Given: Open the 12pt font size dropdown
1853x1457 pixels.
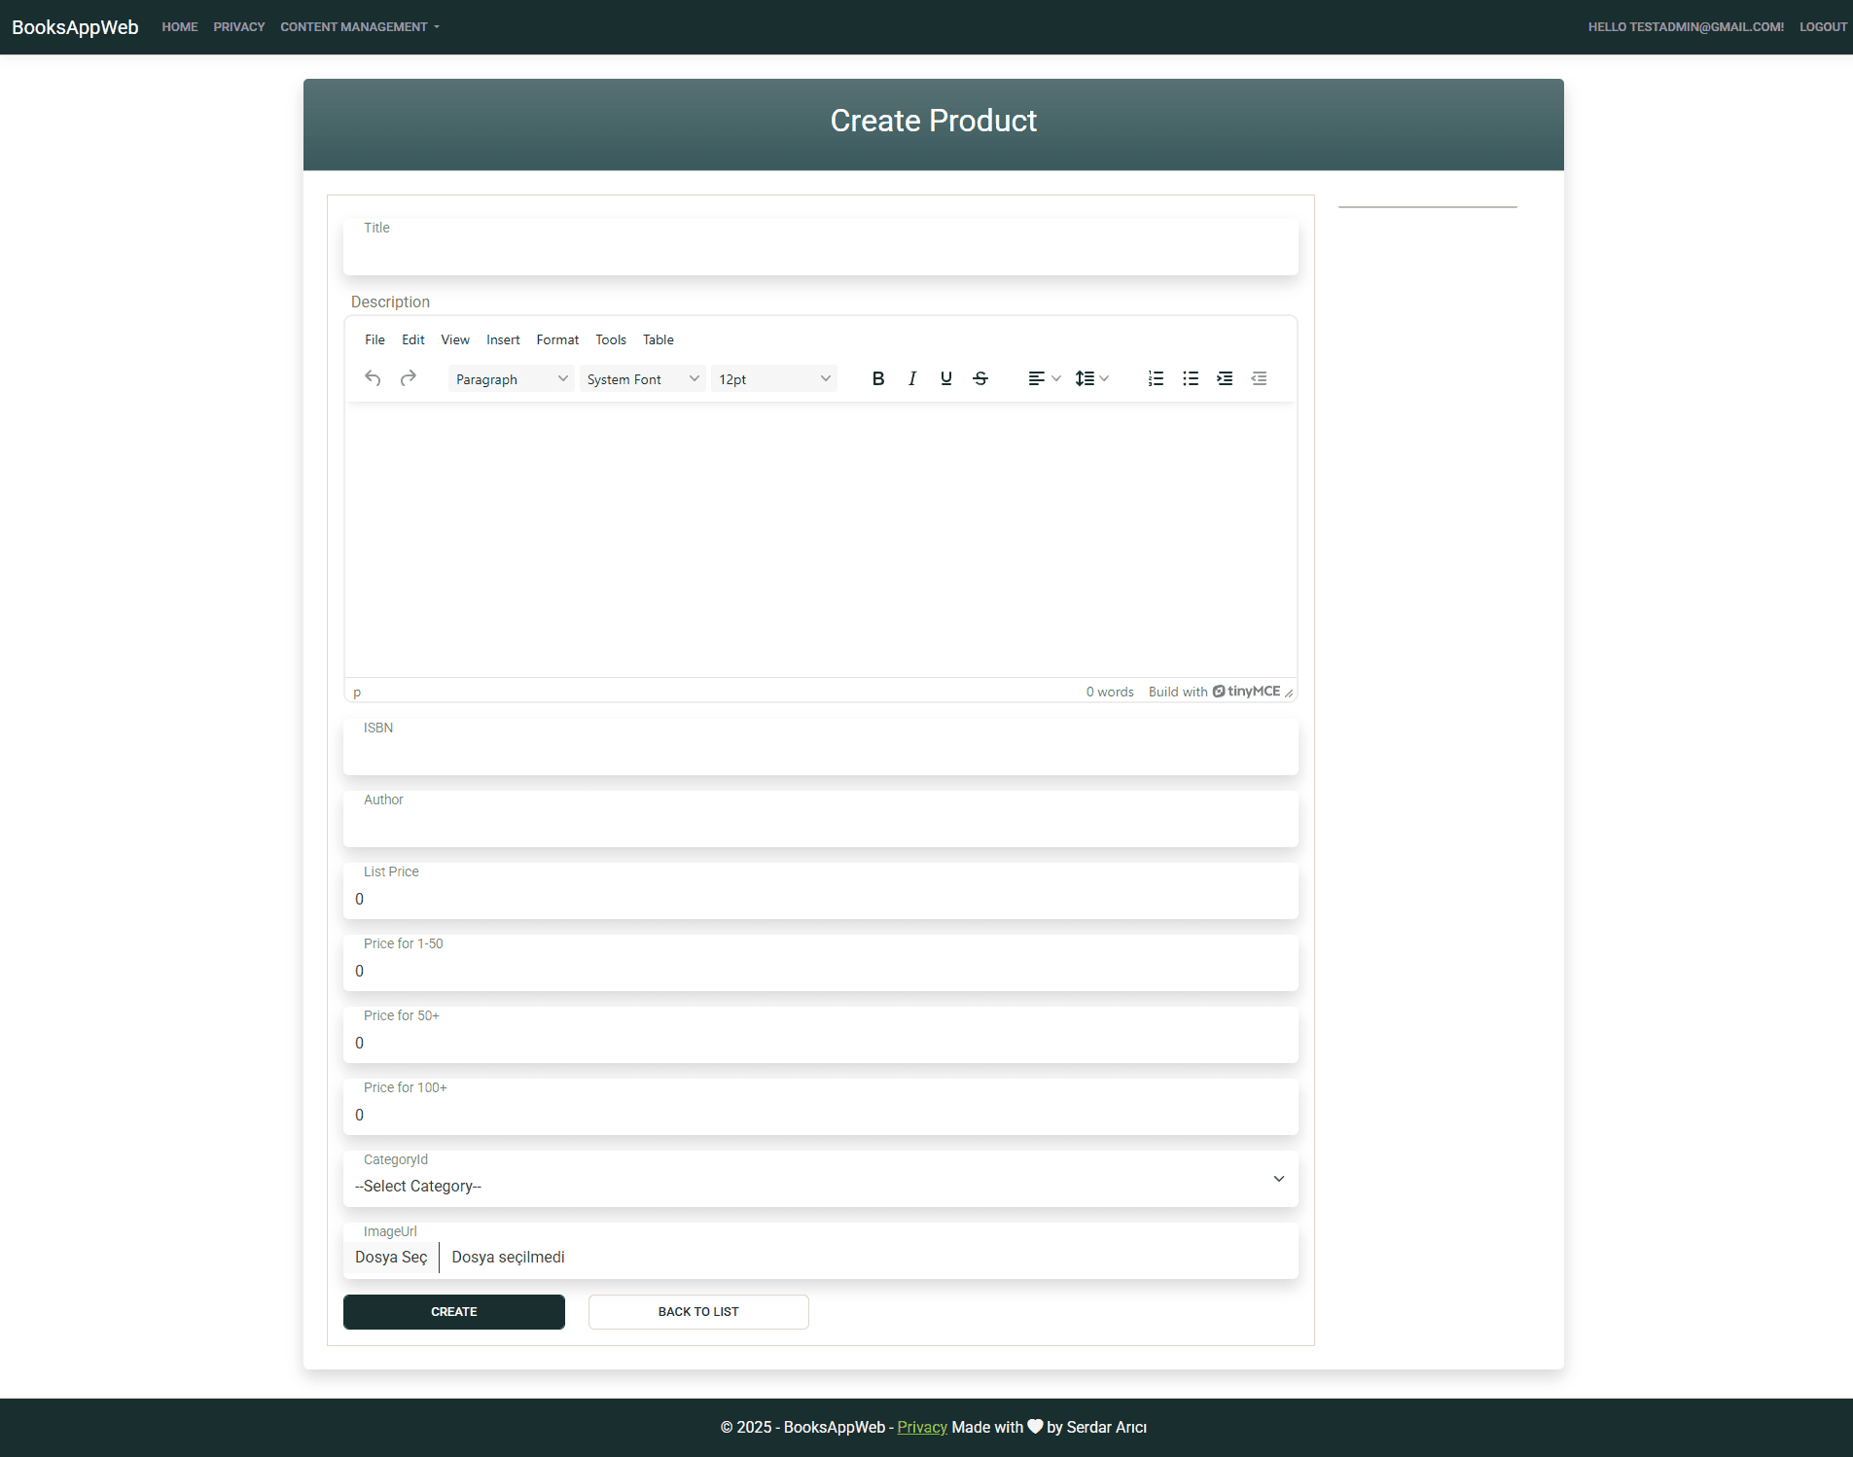Looking at the screenshot, I should click(x=774, y=379).
